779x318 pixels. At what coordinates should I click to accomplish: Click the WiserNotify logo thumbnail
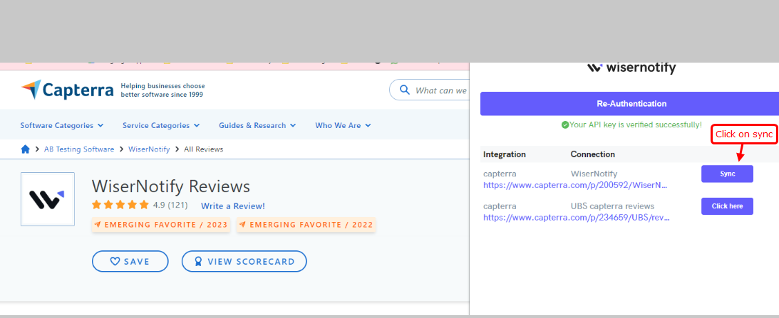tap(48, 199)
